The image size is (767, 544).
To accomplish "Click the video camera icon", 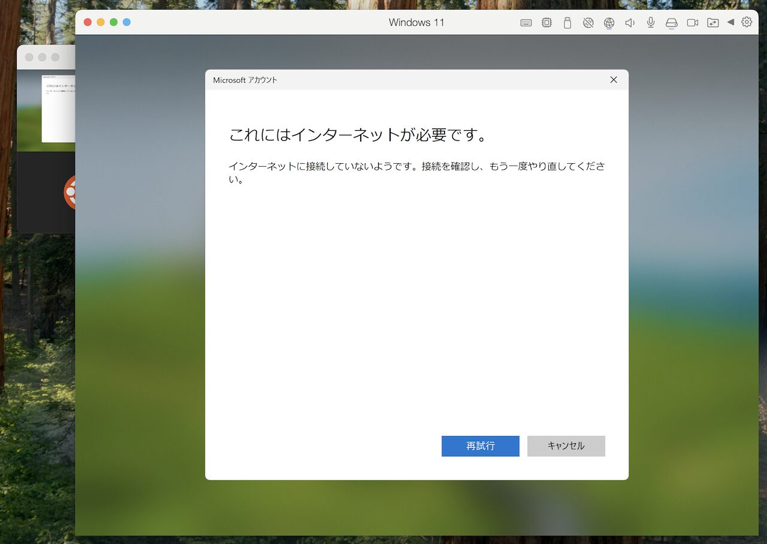I will (x=692, y=23).
